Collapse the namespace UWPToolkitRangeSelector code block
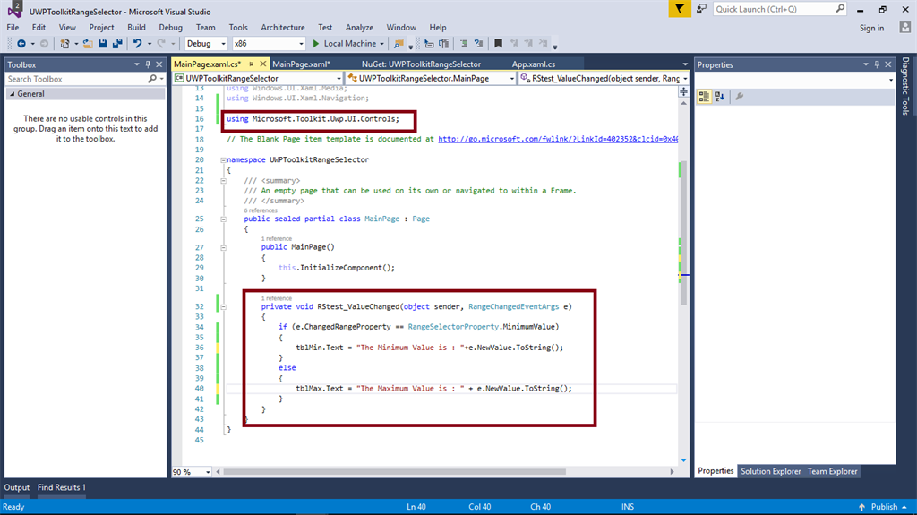 pos(223,159)
